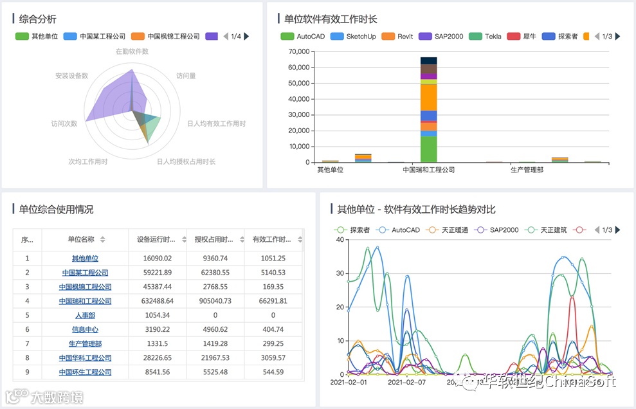Click x-axis date 2021-02-07 in trend chart
The height and width of the screenshot is (409, 636).
point(407,382)
